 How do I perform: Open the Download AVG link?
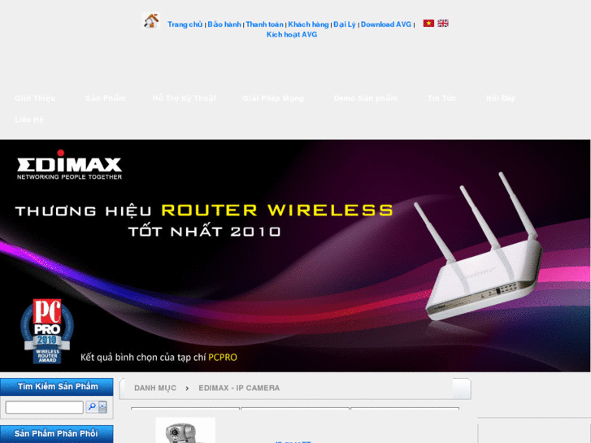[386, 24]
